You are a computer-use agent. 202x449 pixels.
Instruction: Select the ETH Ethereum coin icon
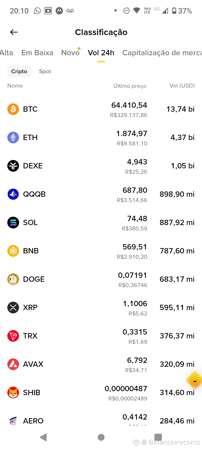tap(13, 138)
